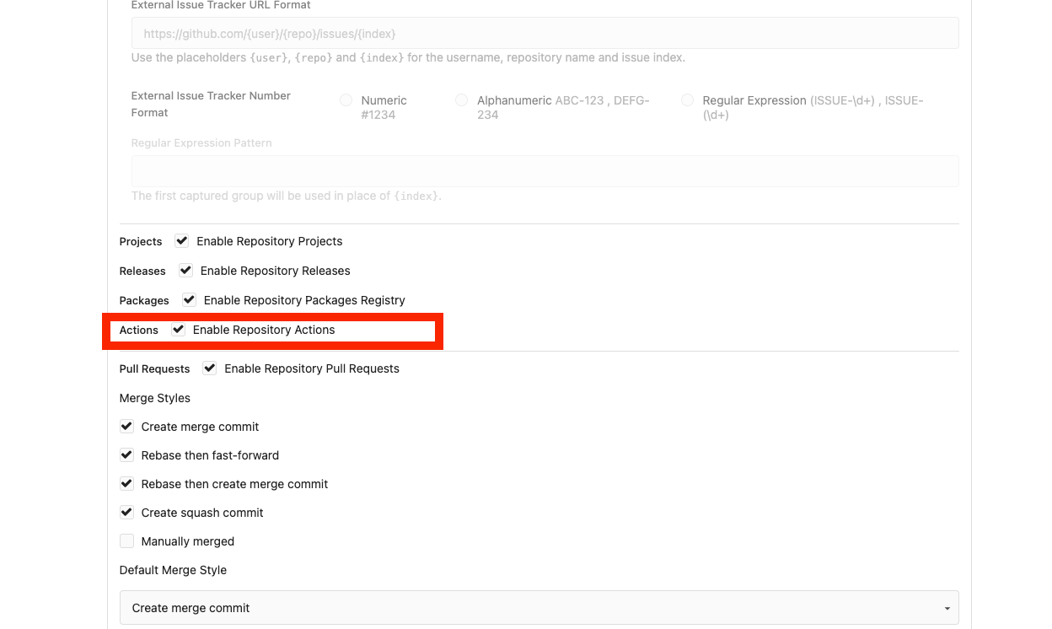Uncheck the Create merge commit checkbox
The image size is (1052, 629).
click(126, 427)
